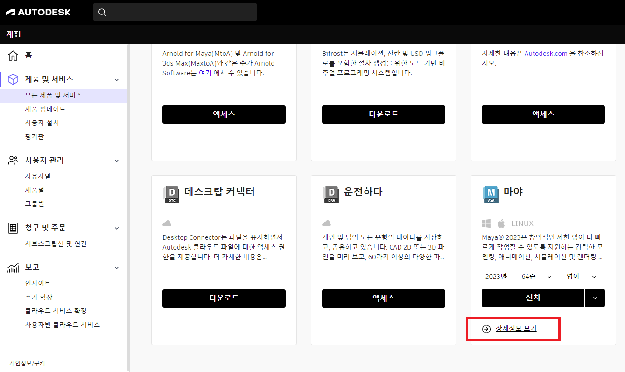This screenshot has width=625, height=372.
Task: Open 인사이트 report
Action: 38,284
